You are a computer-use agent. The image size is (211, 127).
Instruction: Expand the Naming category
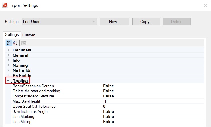(x=8, y=65)
